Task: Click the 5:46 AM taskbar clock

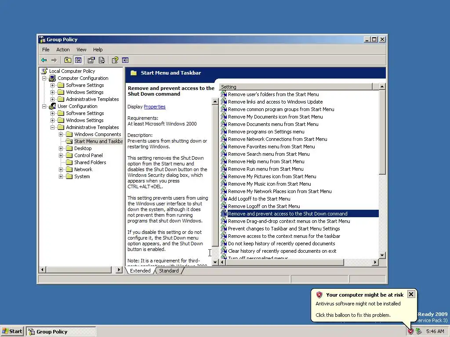Action: (435, 332)
